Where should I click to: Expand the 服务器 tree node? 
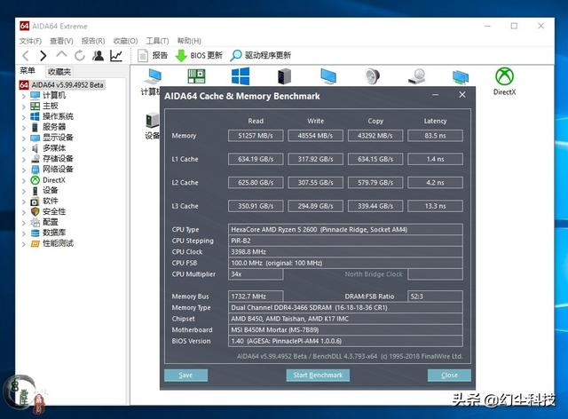point(24,128)
